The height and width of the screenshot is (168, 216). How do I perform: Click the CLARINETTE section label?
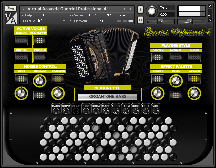(x=108, y=88)
